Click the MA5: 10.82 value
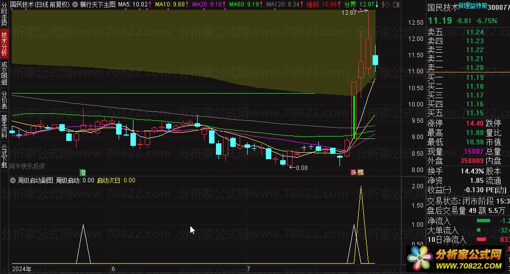 pos(133,4)
